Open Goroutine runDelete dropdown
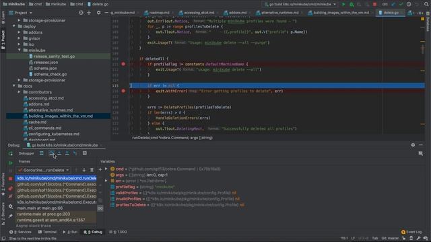 tap(43, 170)
